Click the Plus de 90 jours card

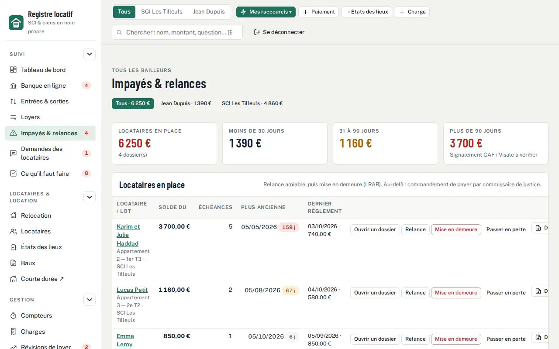pos(496,143)
